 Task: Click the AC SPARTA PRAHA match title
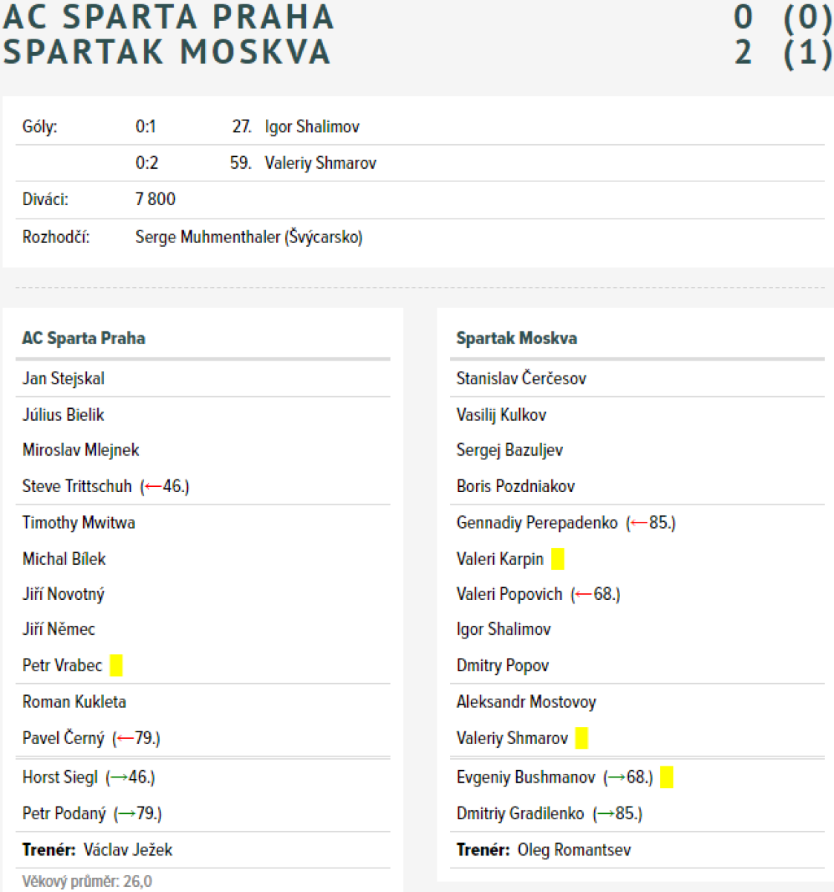pyautogui.click(x=169, y=18)
